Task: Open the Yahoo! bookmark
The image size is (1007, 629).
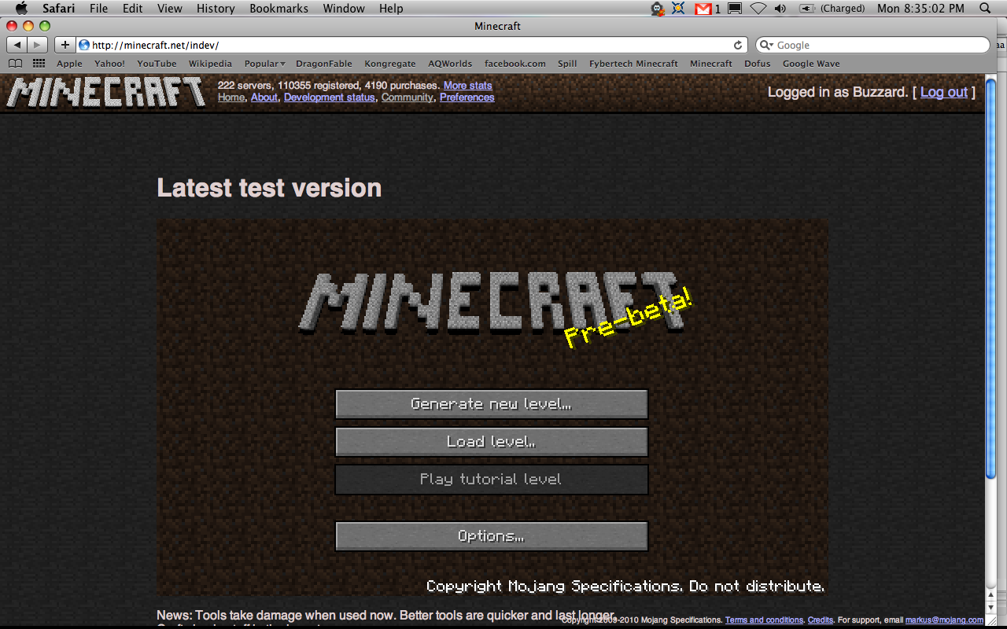Action: [x=109, y=64]
